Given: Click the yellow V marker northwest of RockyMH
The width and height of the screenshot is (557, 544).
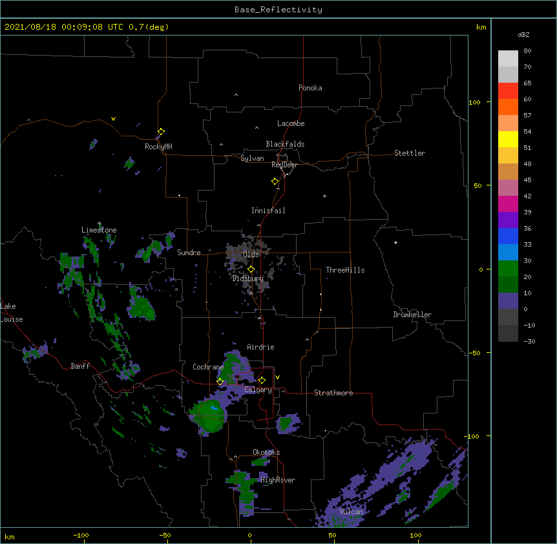Looking at the screenshot, I should coord(113,119).
